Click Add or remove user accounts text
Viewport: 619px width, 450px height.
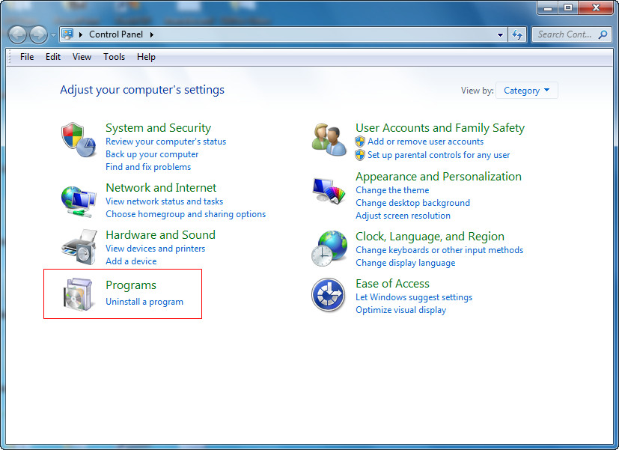426,142
